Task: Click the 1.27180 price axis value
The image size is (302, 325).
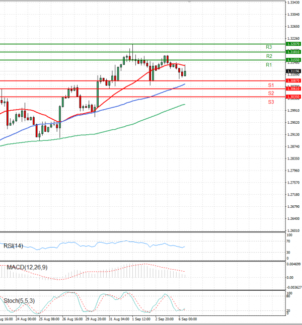Action: click(293, 194)
